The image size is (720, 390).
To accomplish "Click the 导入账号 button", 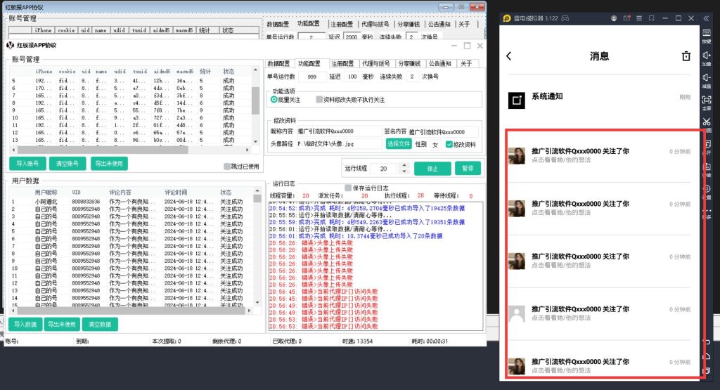I will 27,164.
